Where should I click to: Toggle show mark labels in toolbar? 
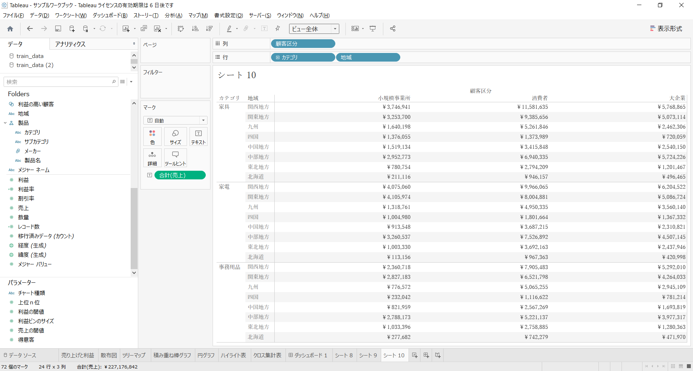(x=265, y=29)
